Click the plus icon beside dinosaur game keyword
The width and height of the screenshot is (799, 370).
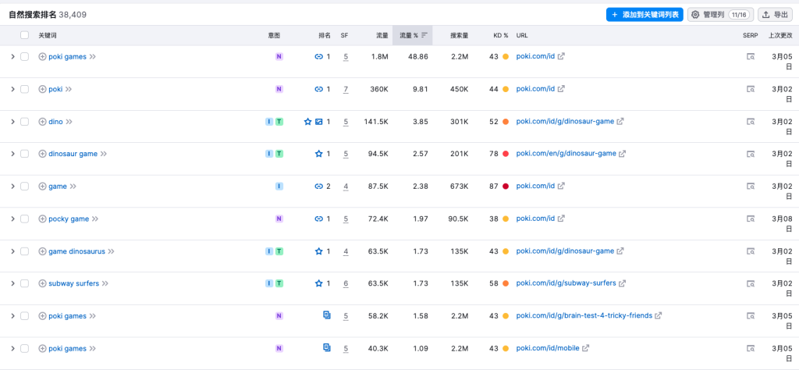tap(42, 154)
